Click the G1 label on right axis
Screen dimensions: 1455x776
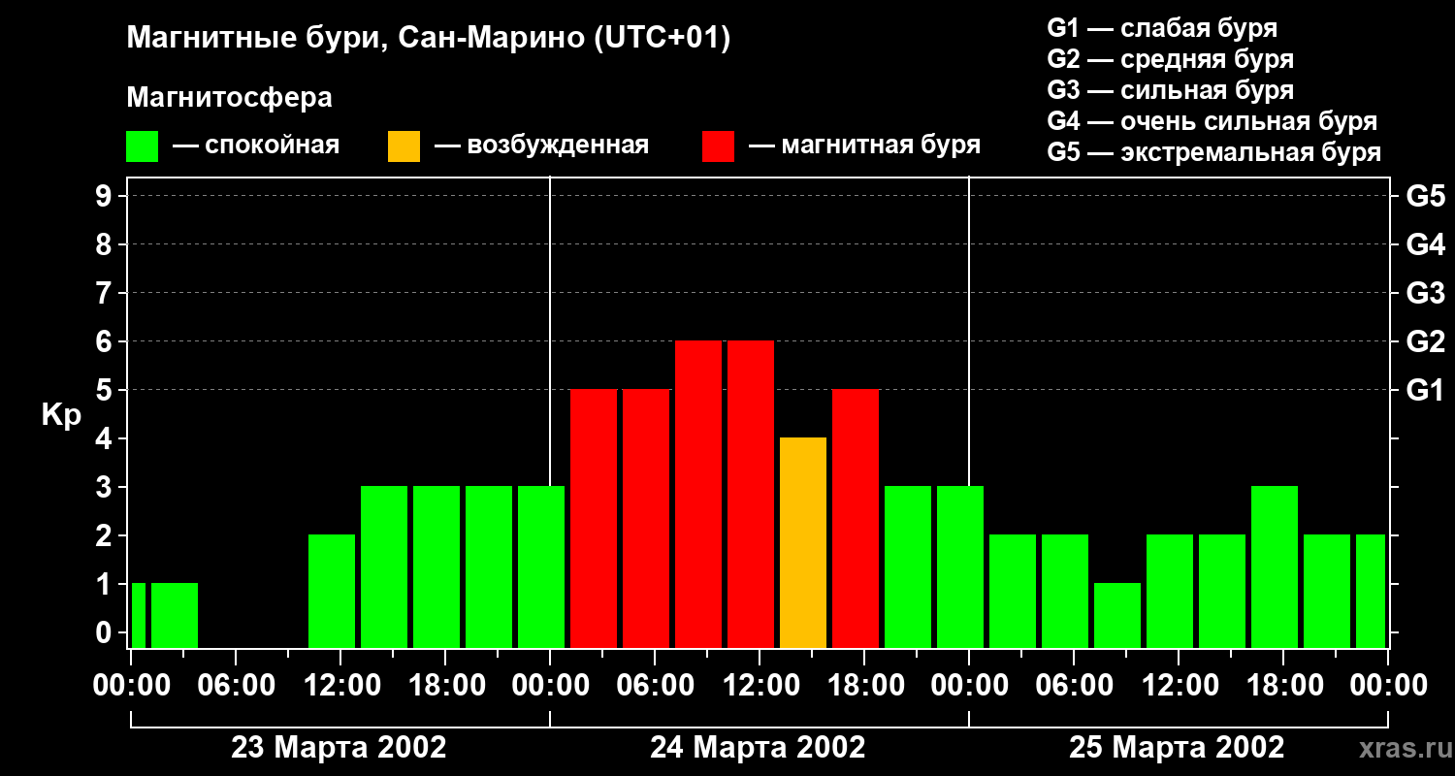(x=1425, y=390)
